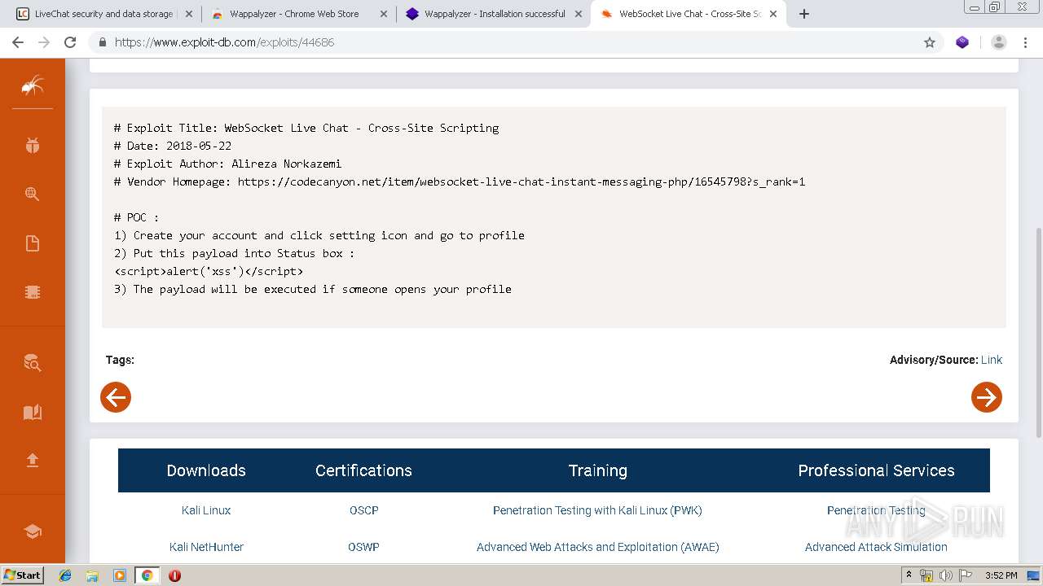1043x586 pixels.
Task: View site security padlock info
Action: (x=103, y=42)
